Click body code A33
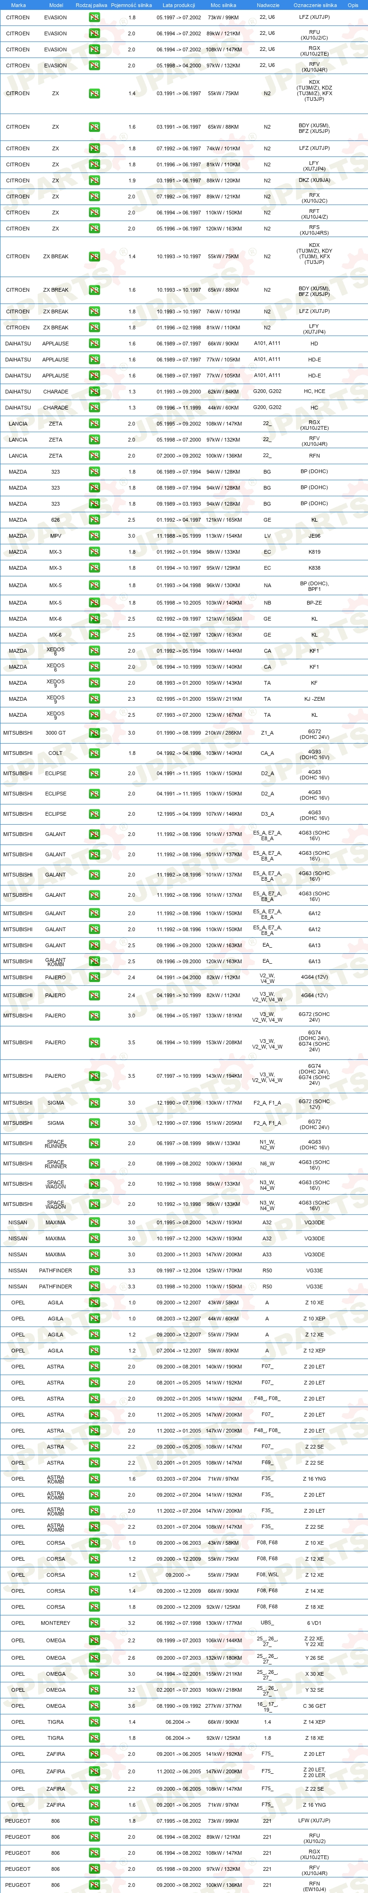This screenshot has width=368, height=1893. click(267, 1255)
